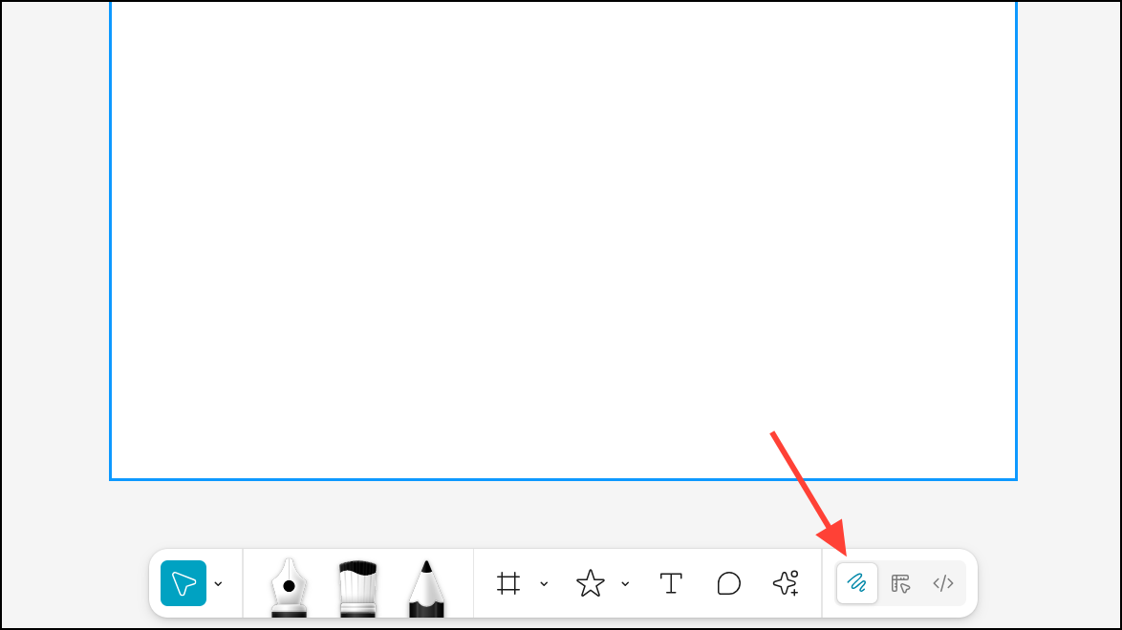Select the Text tool
Viewport: 1122px width, 630px height.
point(671,583)
